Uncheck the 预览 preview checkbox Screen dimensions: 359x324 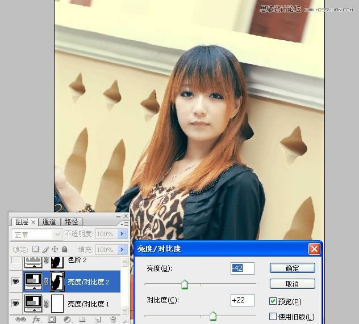tap(273, 301)
